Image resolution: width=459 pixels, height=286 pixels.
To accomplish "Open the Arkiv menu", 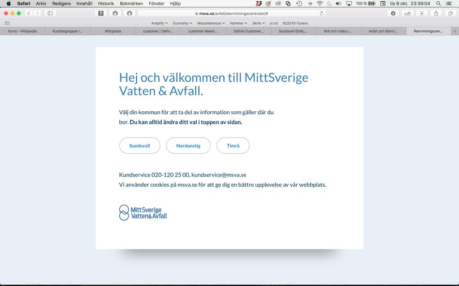I will (x=41, y=4).
